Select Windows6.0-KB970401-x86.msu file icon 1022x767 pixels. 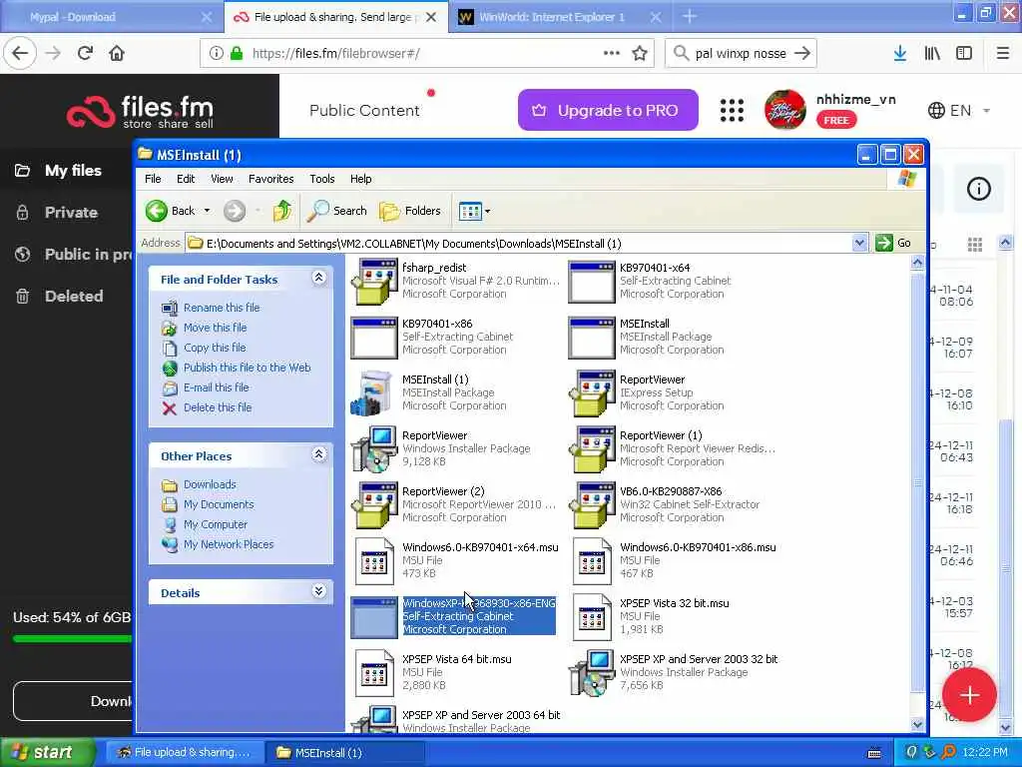(592, 561)
